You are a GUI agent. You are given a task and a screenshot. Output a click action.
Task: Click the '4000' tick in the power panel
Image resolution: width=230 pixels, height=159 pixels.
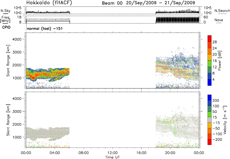pos(17,39)
